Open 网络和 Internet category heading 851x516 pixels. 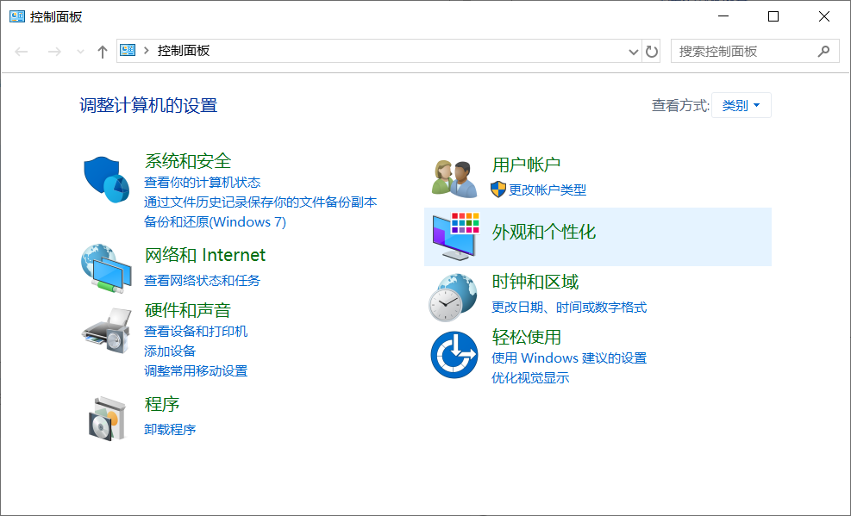[205, 255]
